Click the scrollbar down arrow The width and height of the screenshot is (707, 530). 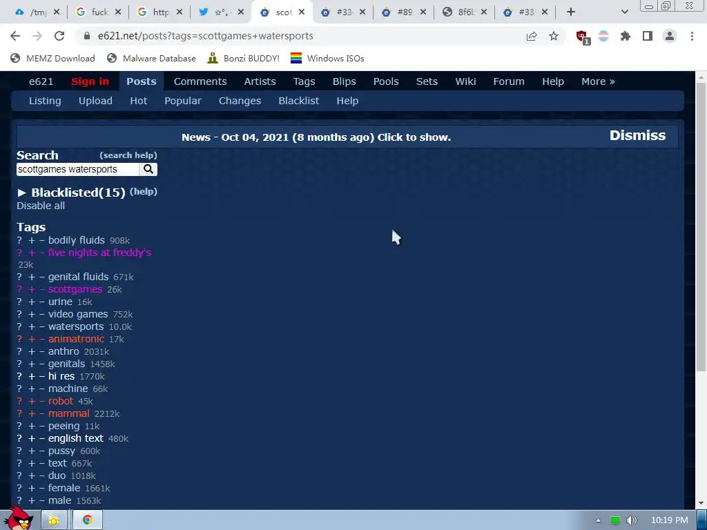click(701, 503)
